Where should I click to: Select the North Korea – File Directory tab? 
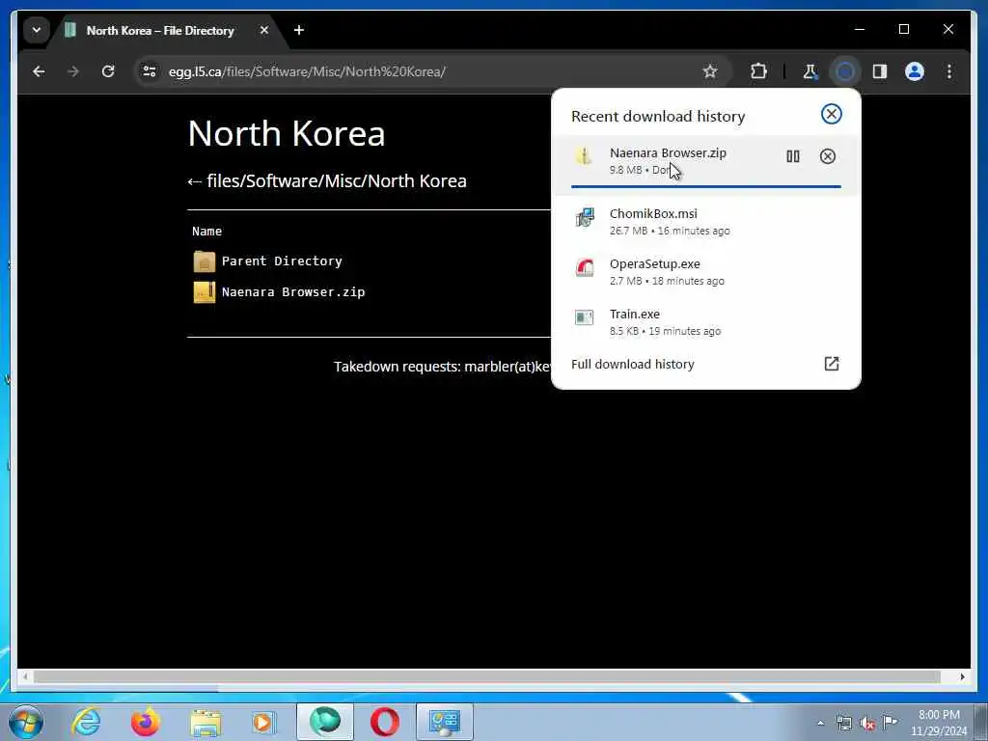[x=160, y=30]
